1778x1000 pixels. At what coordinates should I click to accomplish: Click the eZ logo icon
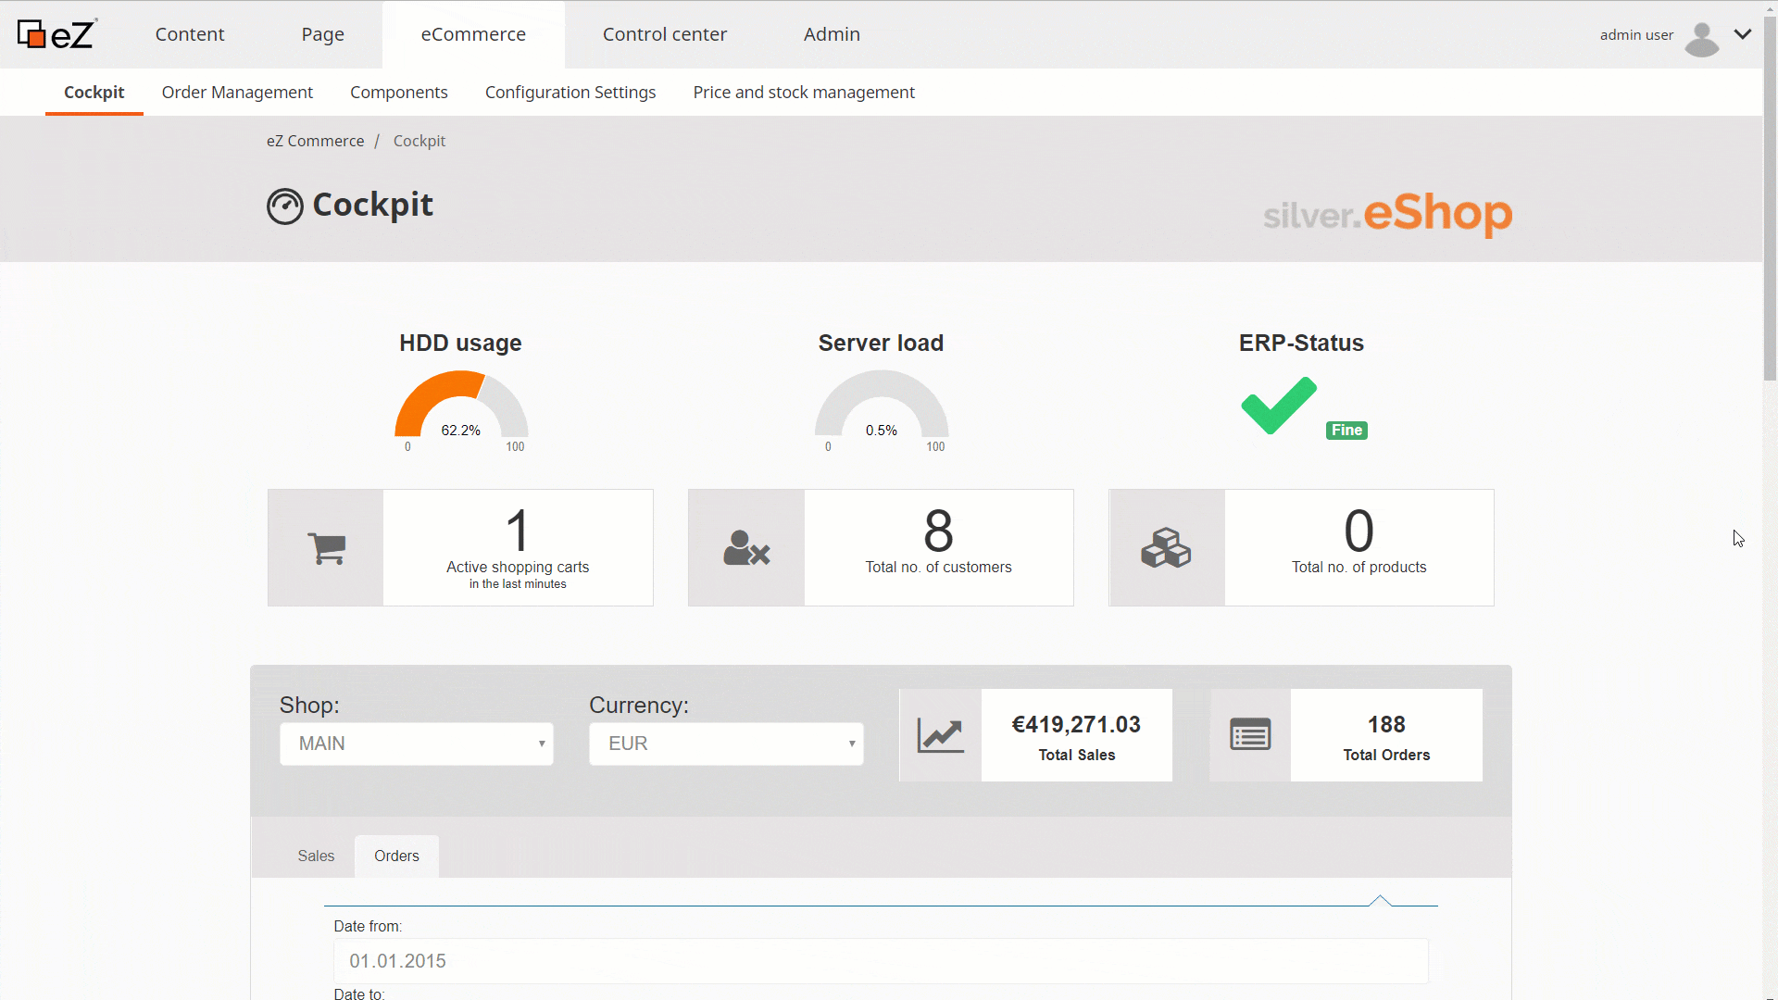click(x=56, y=34)
